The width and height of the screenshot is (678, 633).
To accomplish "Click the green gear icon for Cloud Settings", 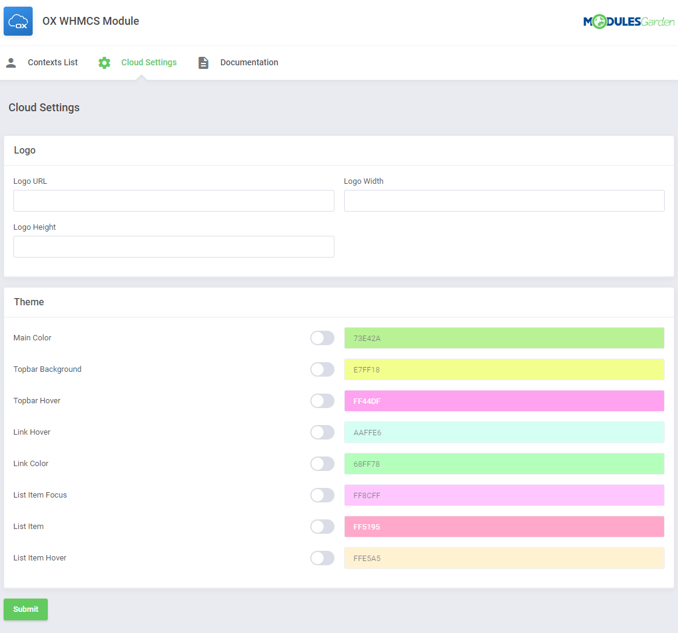I will coord(104,63).
